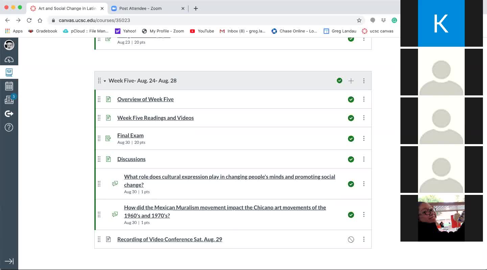Open the Gradebook bookmark
This screenshot has height=270, width=487.
[43, 31]
